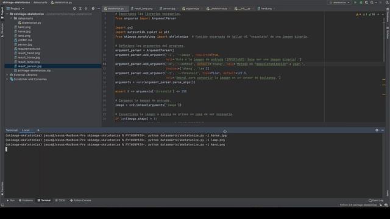Go to previous highlighted error arrow
Screen dimensions: 390x219
coord(378,15)
